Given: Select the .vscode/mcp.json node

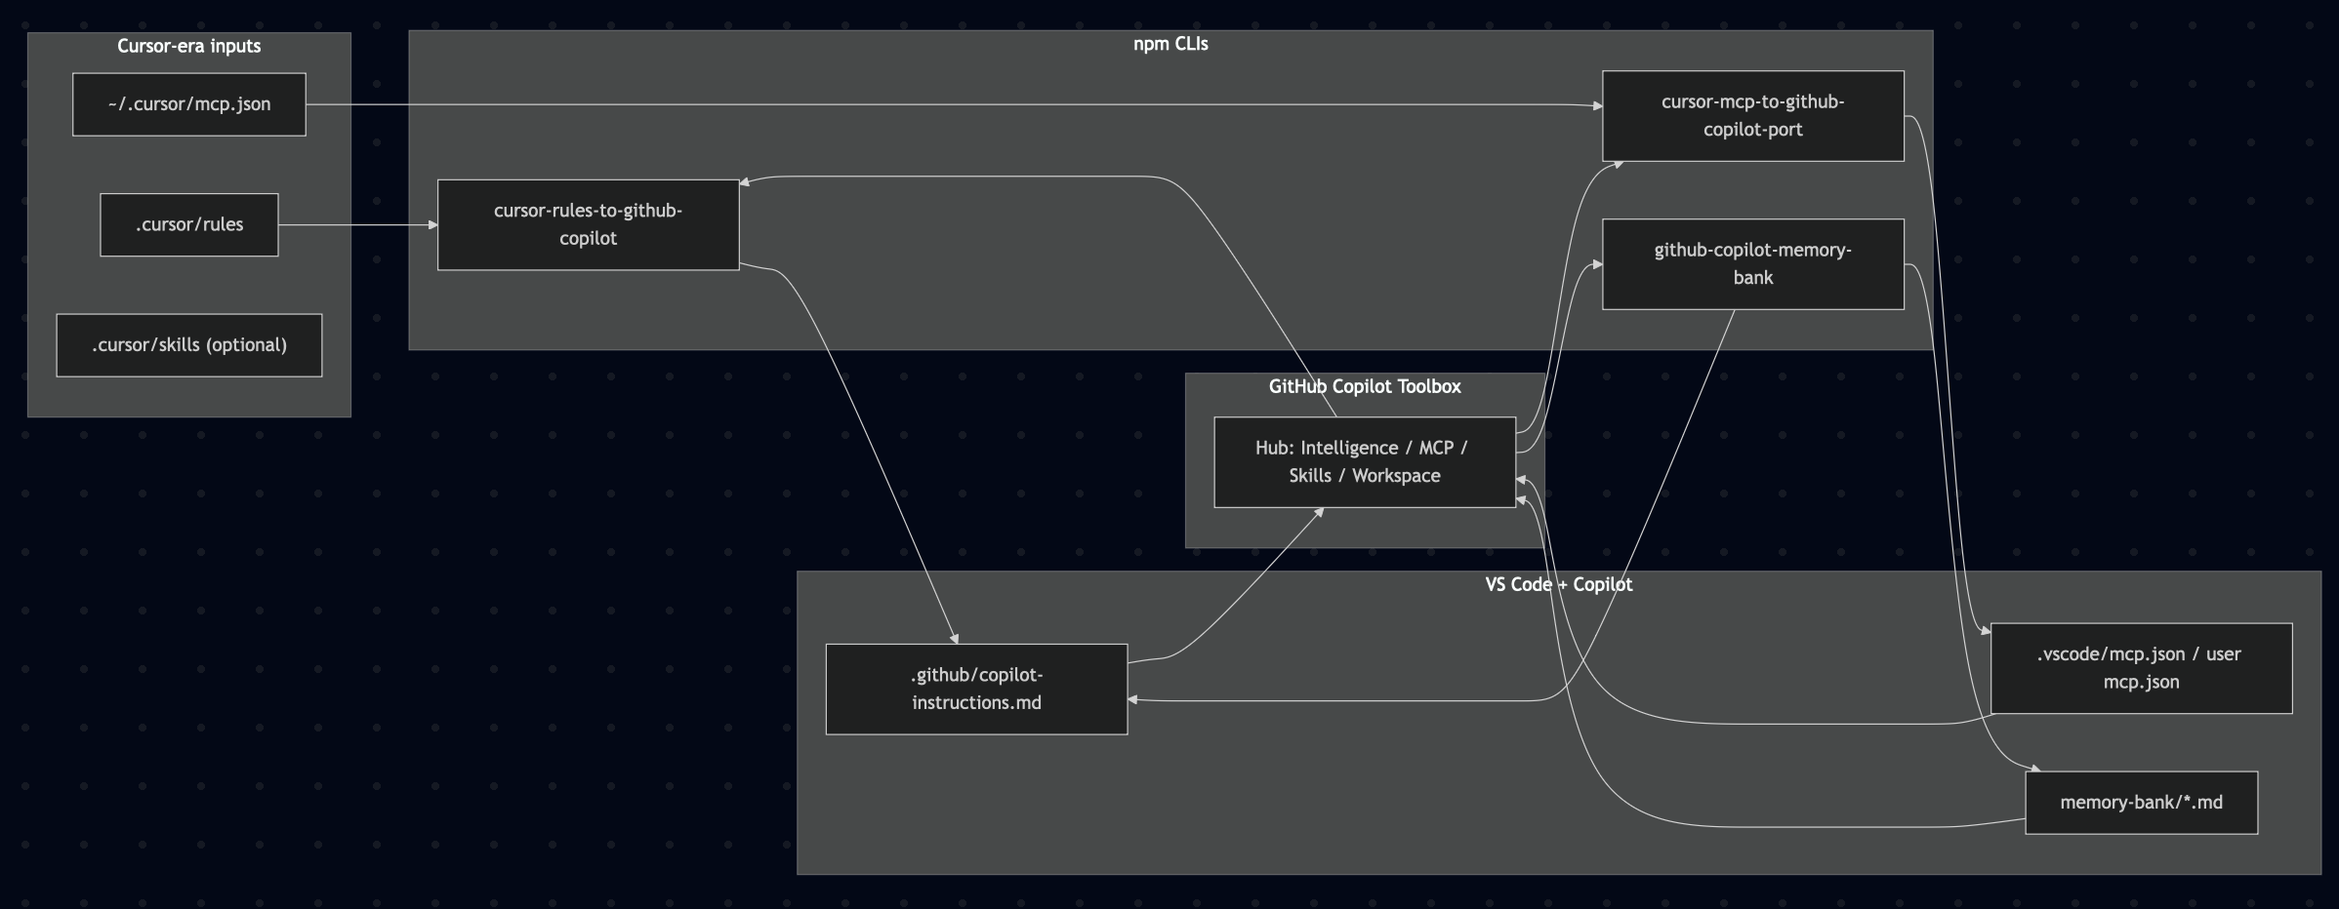Looking at the screenshot, I should pos(2140,667).
